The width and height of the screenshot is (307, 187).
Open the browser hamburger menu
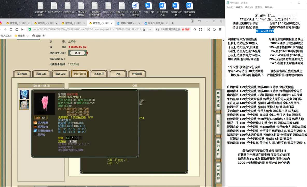tap(220, 29)
